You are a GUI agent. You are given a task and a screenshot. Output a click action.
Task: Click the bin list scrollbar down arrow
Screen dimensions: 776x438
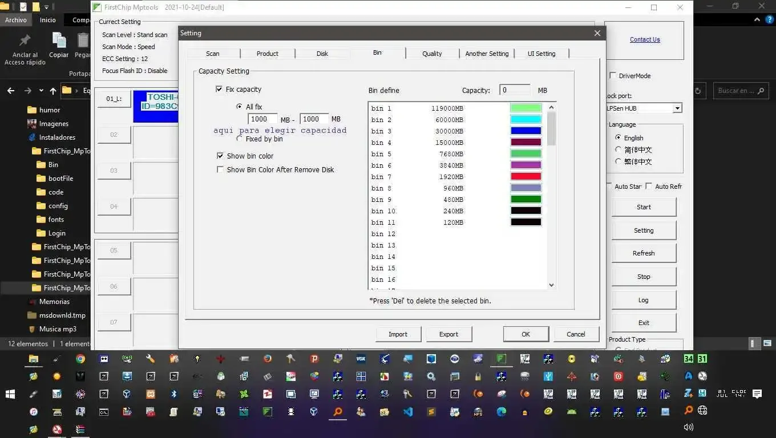point(551,285)
